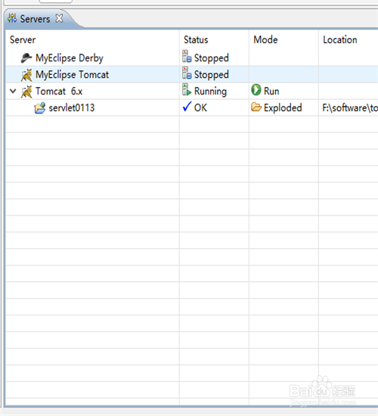The height and width of the screenshot is (416, 378).
Task: Click the Running status text
Action: [211, 92]
